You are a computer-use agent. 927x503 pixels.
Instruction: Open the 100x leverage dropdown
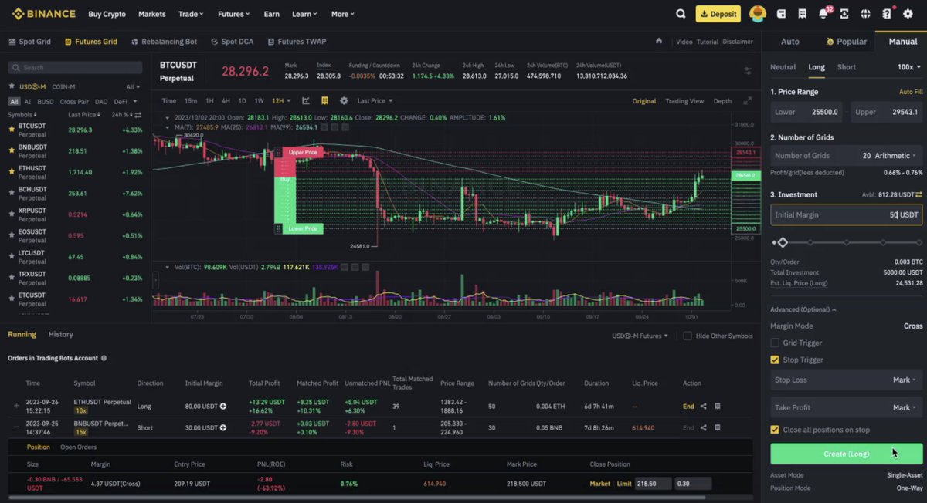click(x=910, y=67)
